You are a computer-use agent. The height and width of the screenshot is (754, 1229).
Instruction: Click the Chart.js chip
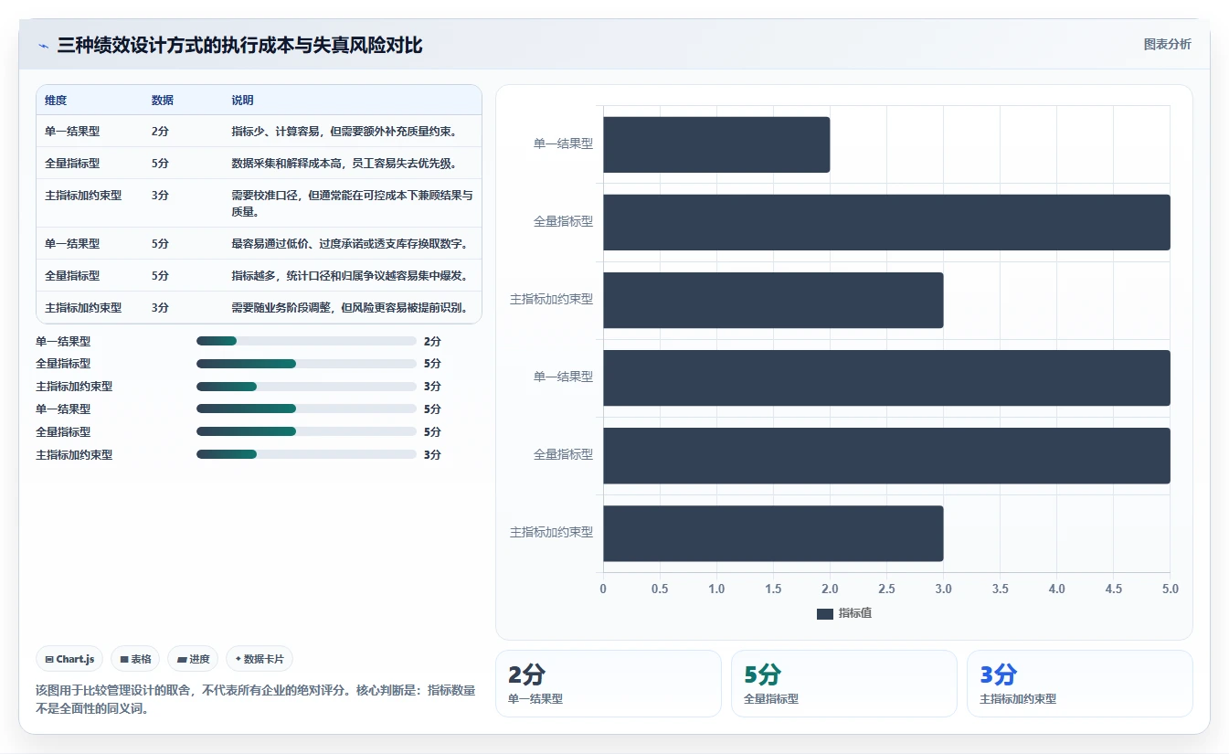pos(69,659)
